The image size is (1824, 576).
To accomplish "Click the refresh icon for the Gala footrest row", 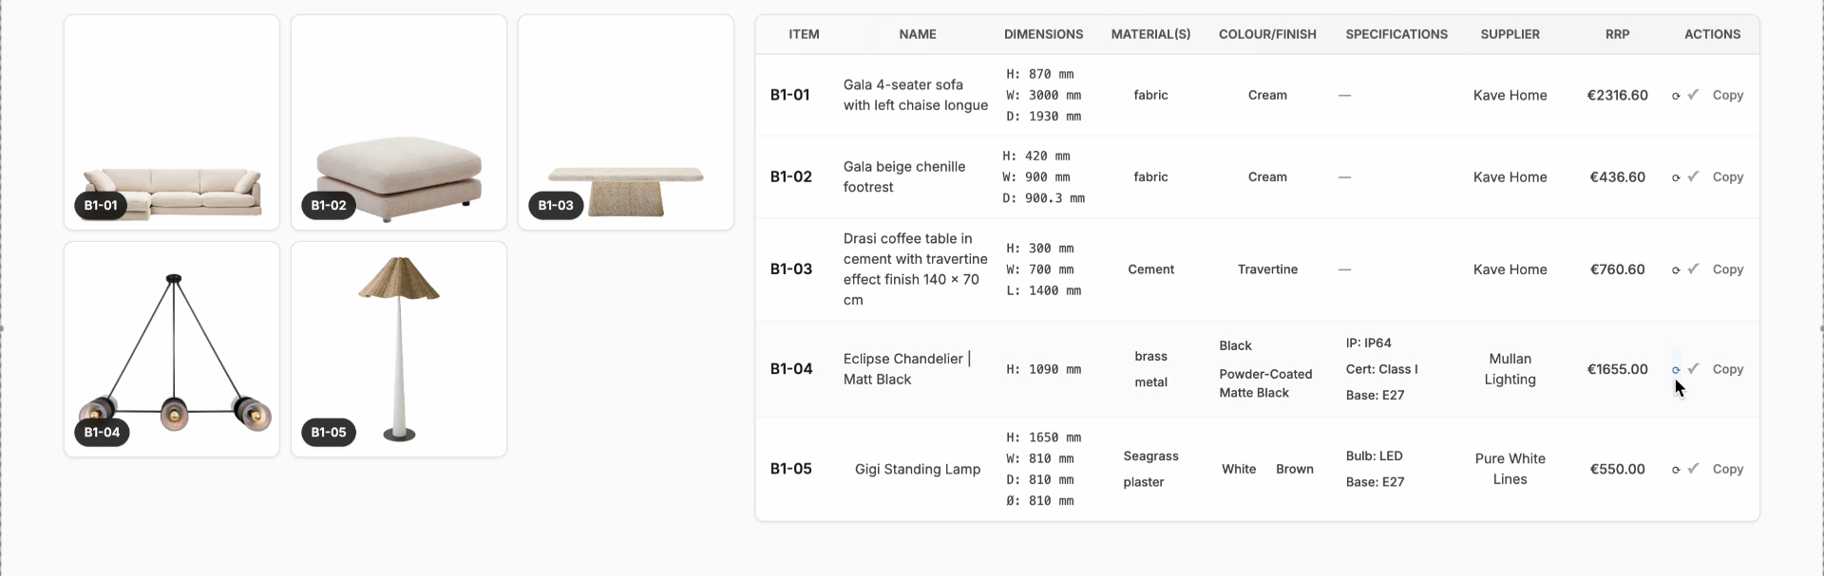I will click(1676, 177).
